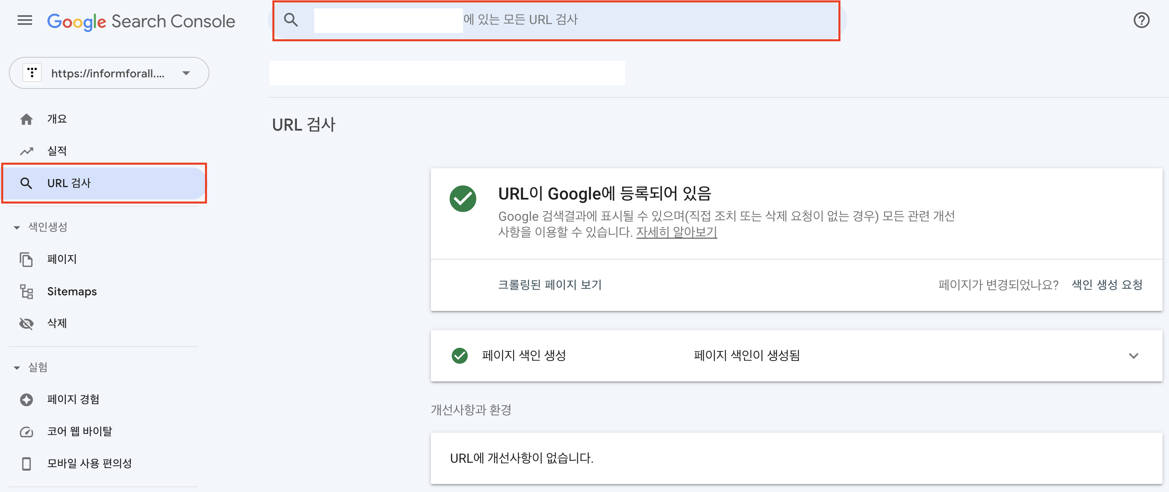
Task: Select the Sitemaps sidebar icon
Action: (27, 291)
